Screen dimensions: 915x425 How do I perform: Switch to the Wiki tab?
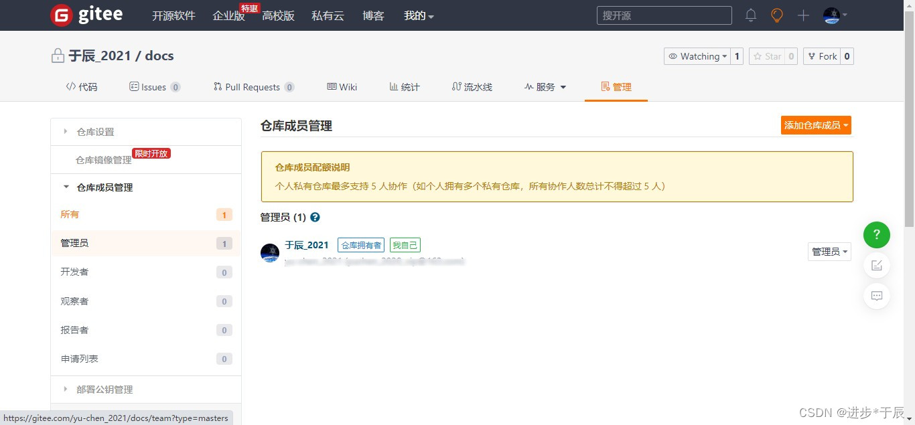[342, 86]
